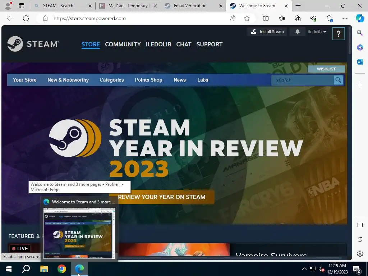Screen dimensions: 368x276
Task: Refresh the Steam page
Action: (26, 18)
